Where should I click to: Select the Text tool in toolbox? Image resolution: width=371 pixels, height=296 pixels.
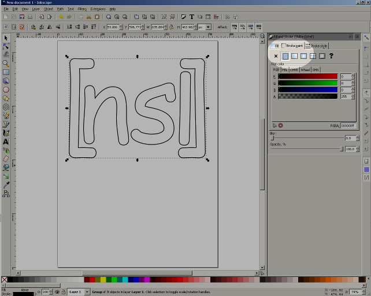[x=6, y=141]
